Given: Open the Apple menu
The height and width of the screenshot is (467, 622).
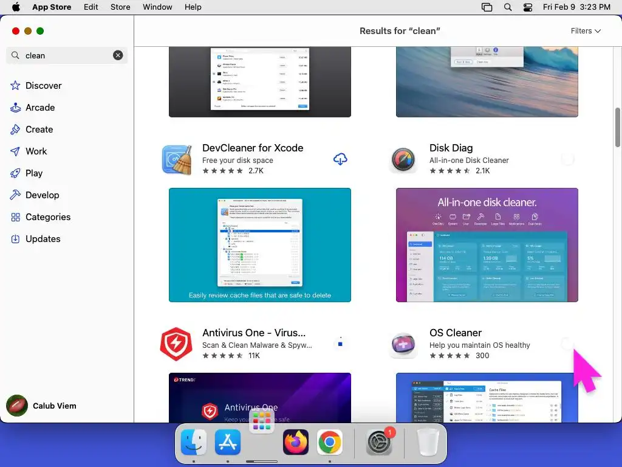Looking at the screenshot, I should 16,7.
